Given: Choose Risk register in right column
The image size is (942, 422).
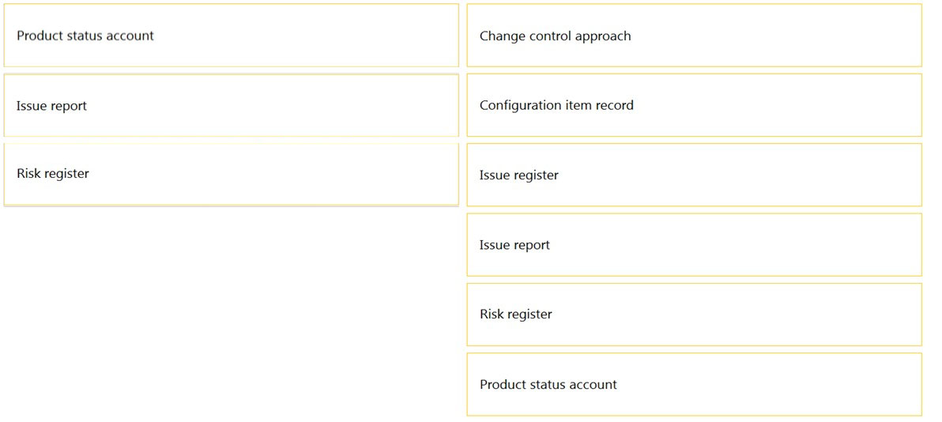Looking at the screenshot, I should point(694,315).
